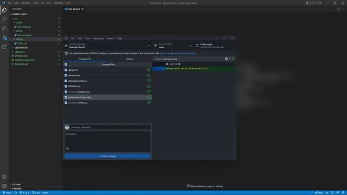This screenshot has height=195, width=347.
Task: Open Manage gear in VS Code activity bar
Action: pyautogui.click(x=4, y=186)
